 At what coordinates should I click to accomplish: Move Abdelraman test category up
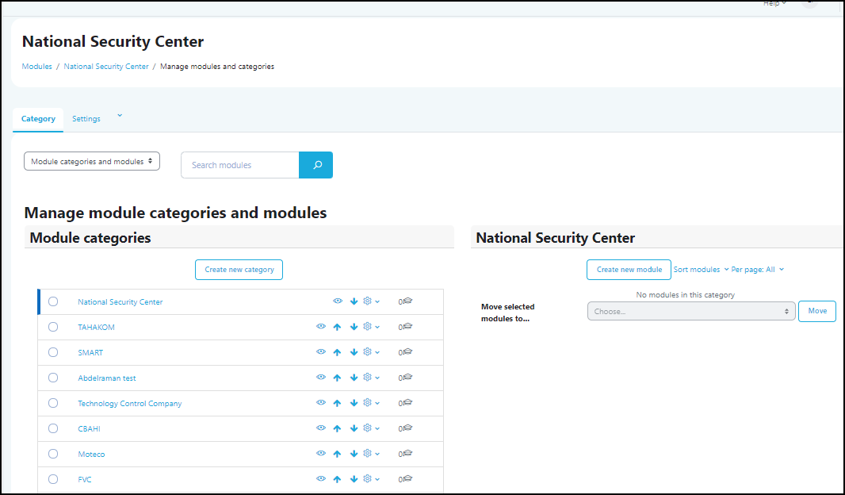[x=338, y=378]
